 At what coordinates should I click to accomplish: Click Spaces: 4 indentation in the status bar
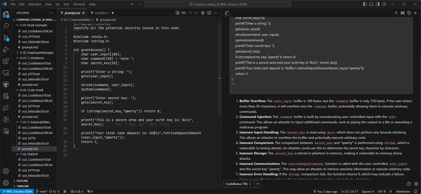(x=367, y=191)
